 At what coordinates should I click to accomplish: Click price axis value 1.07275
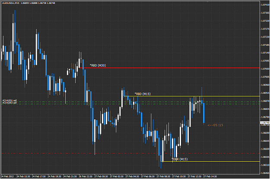(x=265, y=29)
